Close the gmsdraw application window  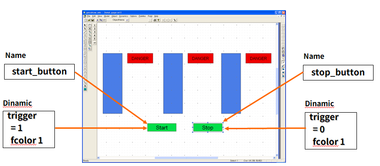pyautogui.click(x=284, y=12)
